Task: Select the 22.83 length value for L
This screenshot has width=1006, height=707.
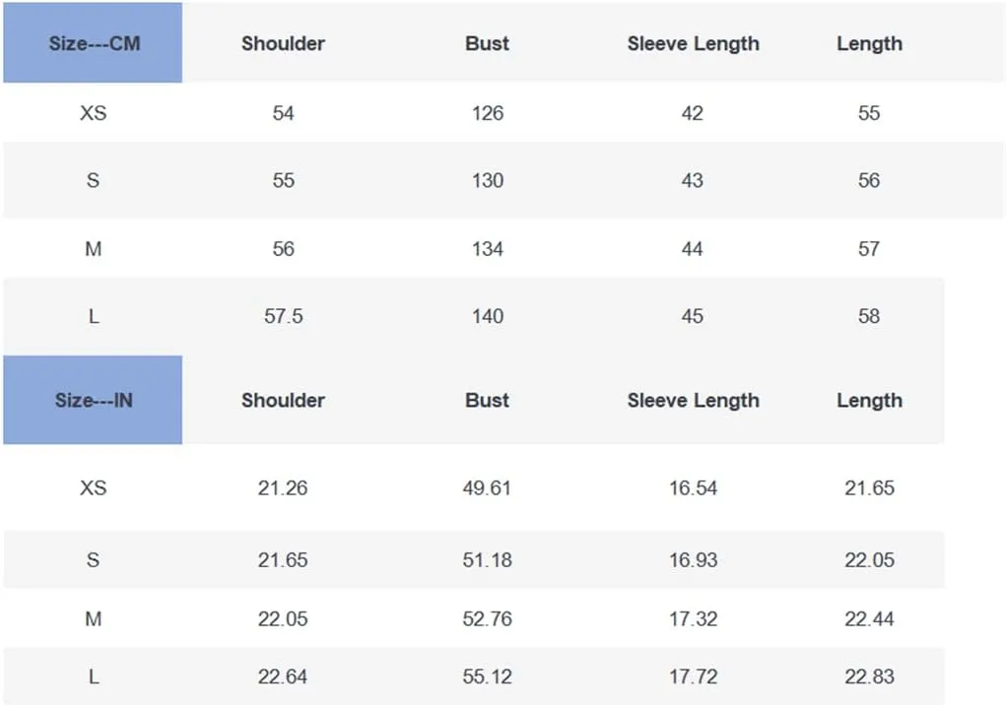Action: click(869, 676)
